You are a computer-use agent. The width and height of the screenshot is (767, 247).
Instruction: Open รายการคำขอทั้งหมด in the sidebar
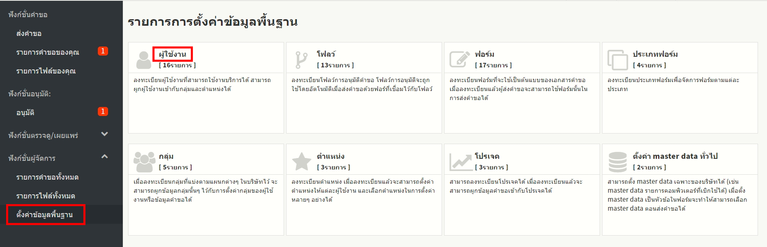click(47, 177)
